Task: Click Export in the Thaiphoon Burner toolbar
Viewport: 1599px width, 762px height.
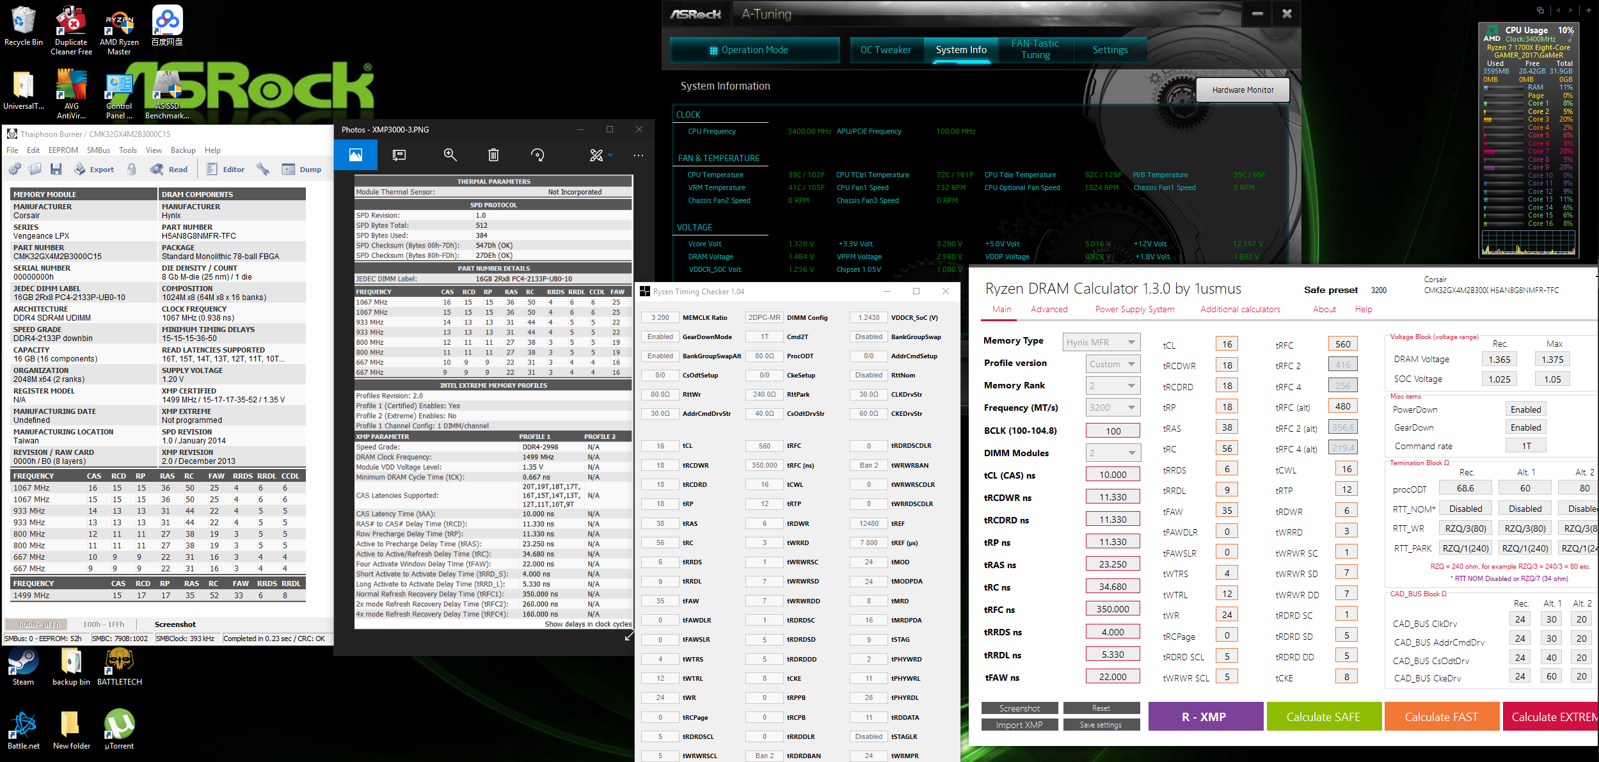Action: [x=93, y=169]
